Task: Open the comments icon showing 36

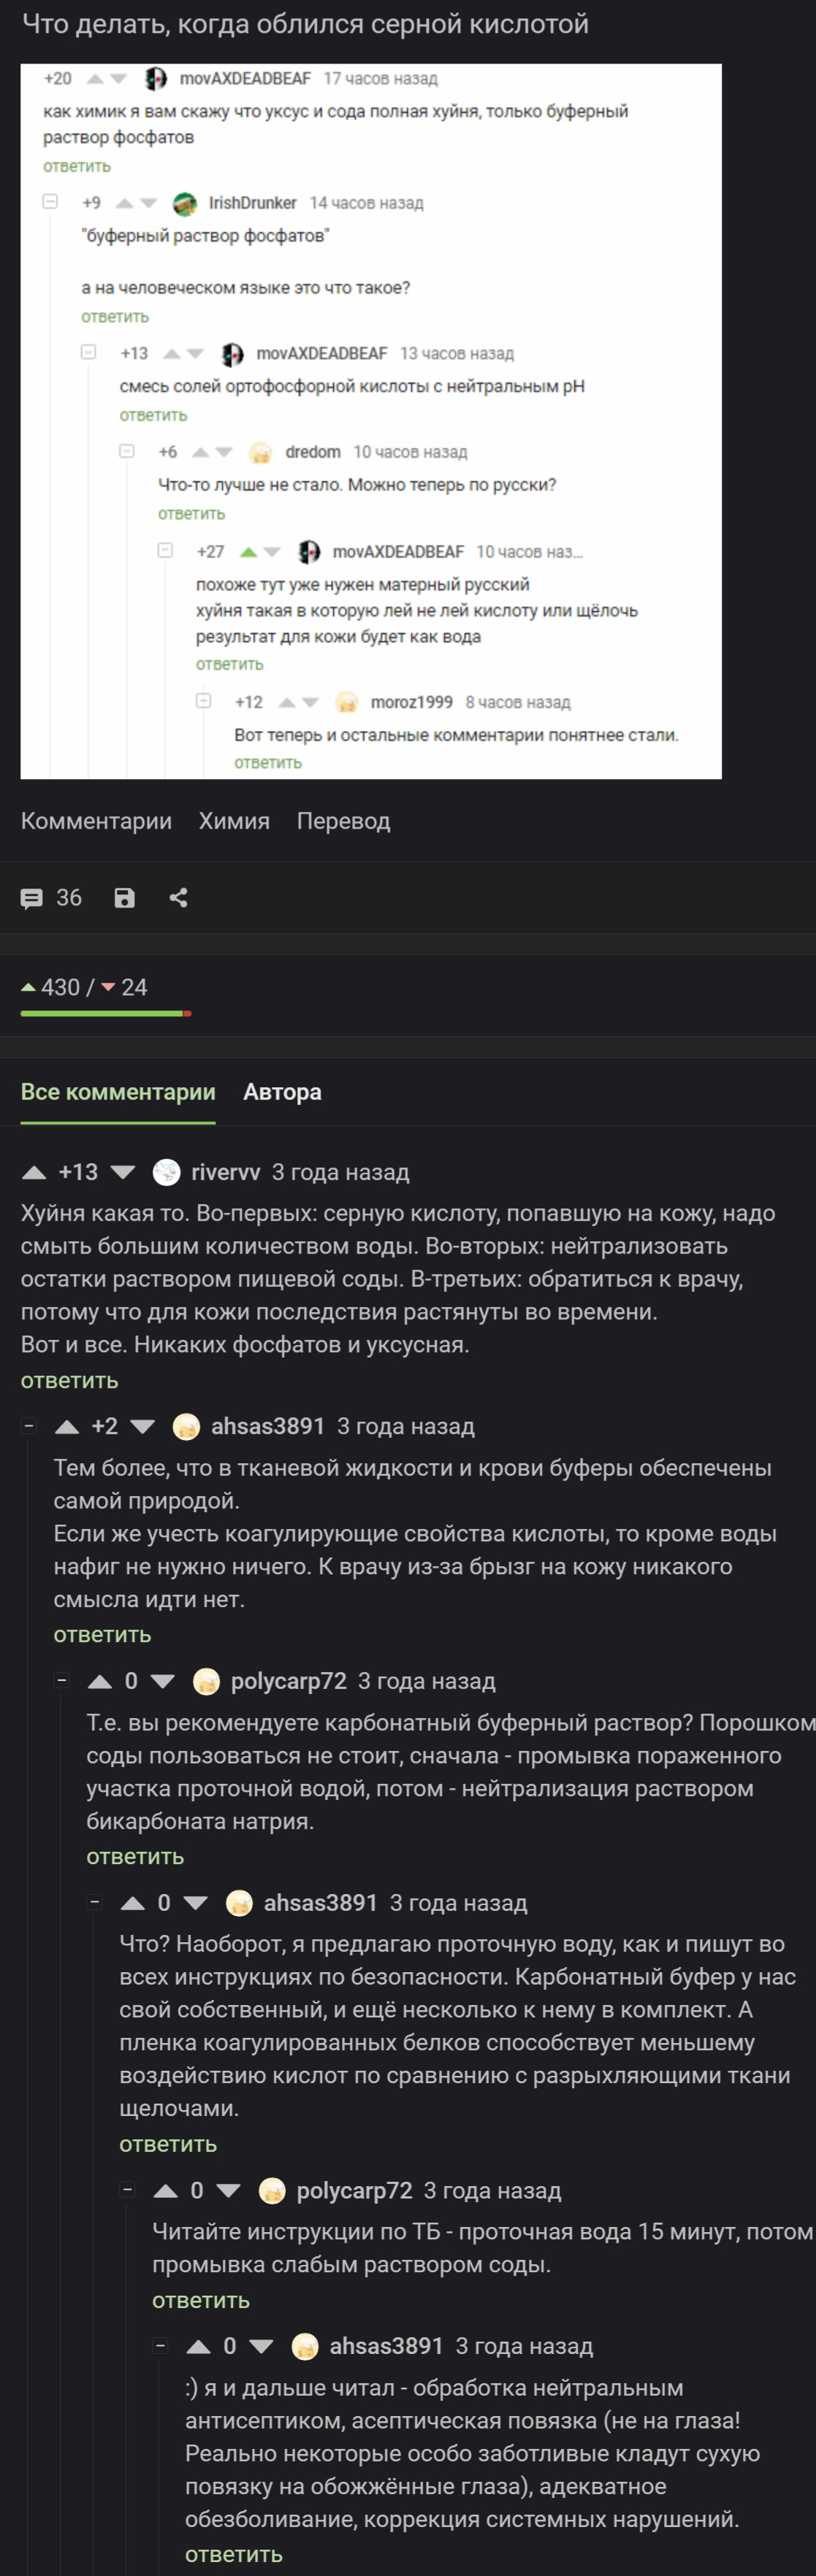Action: [32, 898]
